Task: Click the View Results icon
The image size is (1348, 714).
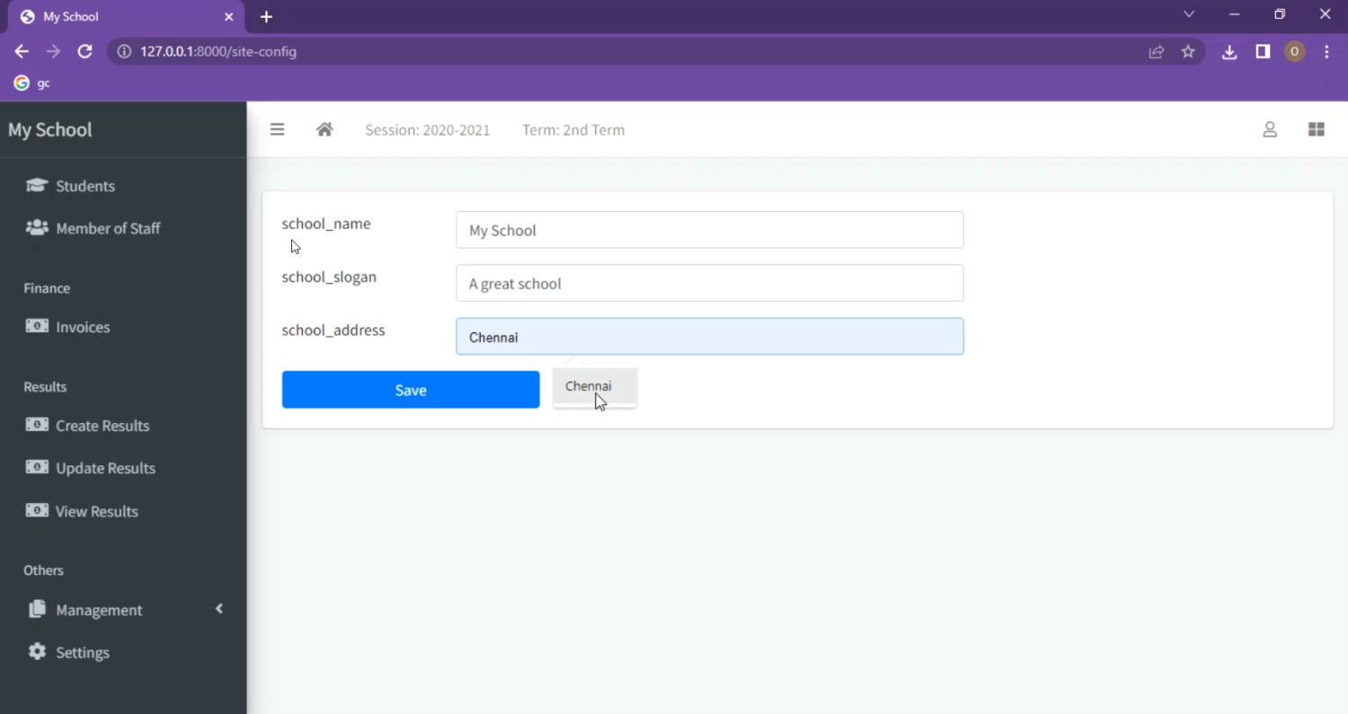Action: tap(37, 510)
